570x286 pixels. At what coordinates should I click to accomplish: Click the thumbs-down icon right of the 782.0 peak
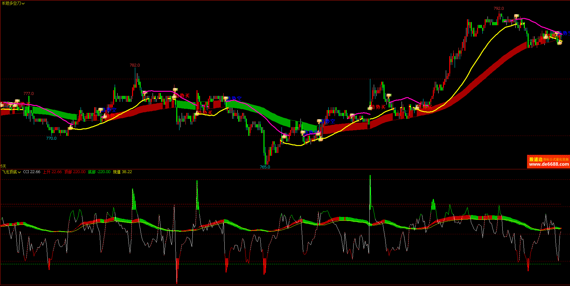pos(145,93)
